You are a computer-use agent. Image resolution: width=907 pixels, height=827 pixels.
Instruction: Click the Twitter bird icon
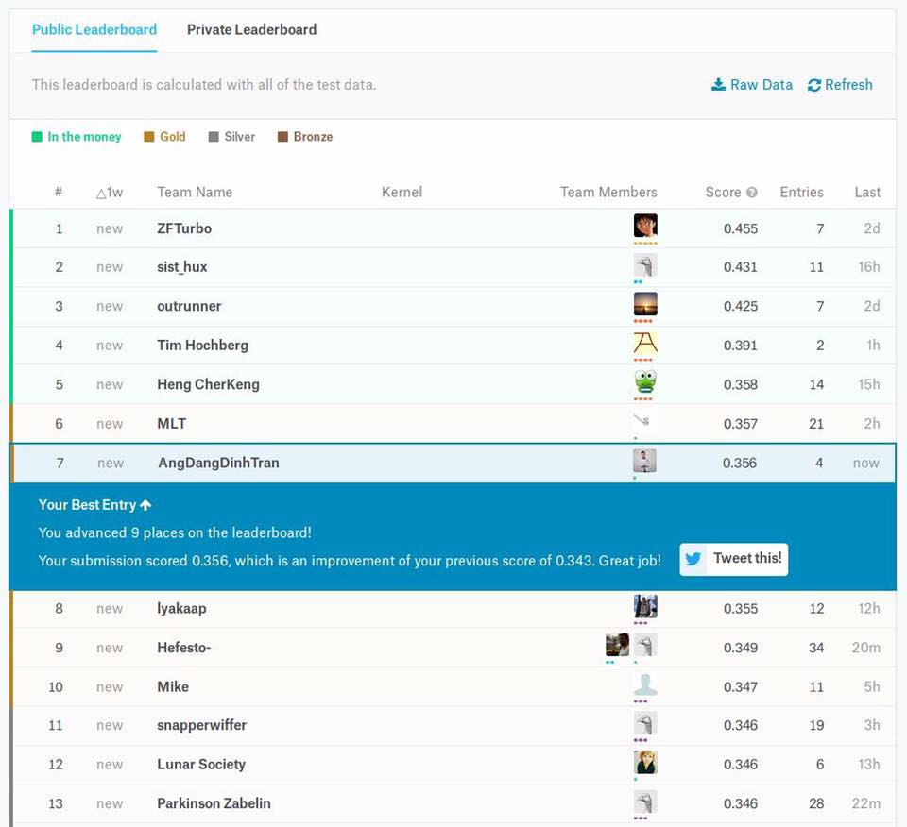click(693, 559)
